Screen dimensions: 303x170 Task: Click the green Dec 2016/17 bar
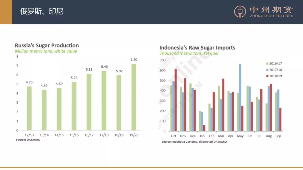(x=190, y=107)
